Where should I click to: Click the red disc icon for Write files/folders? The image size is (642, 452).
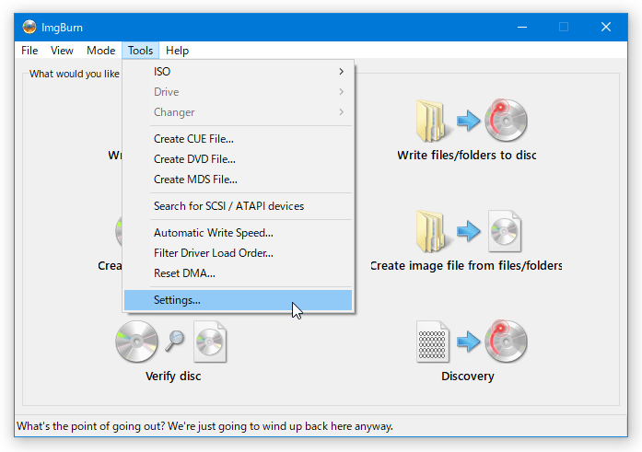(506, 120)
